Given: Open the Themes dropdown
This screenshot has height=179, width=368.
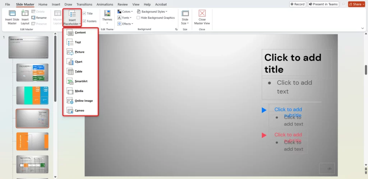Looking at the screenshot, I should click(x=107, y=17).
